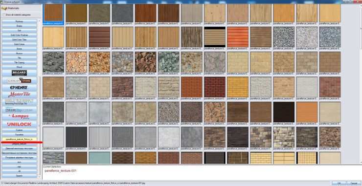
Task: Open the Eldorado Stone brand category
Action: tap(20, 81)
